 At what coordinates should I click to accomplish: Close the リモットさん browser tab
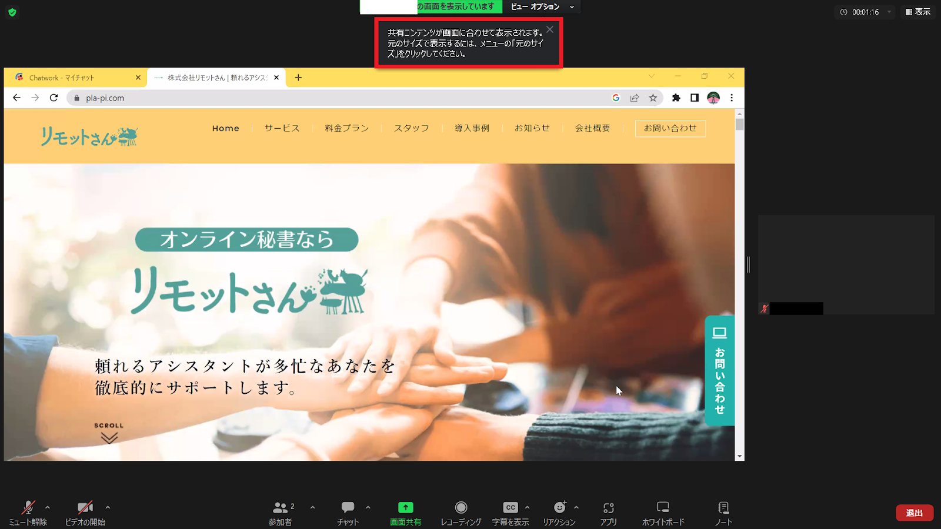(276, 78)
